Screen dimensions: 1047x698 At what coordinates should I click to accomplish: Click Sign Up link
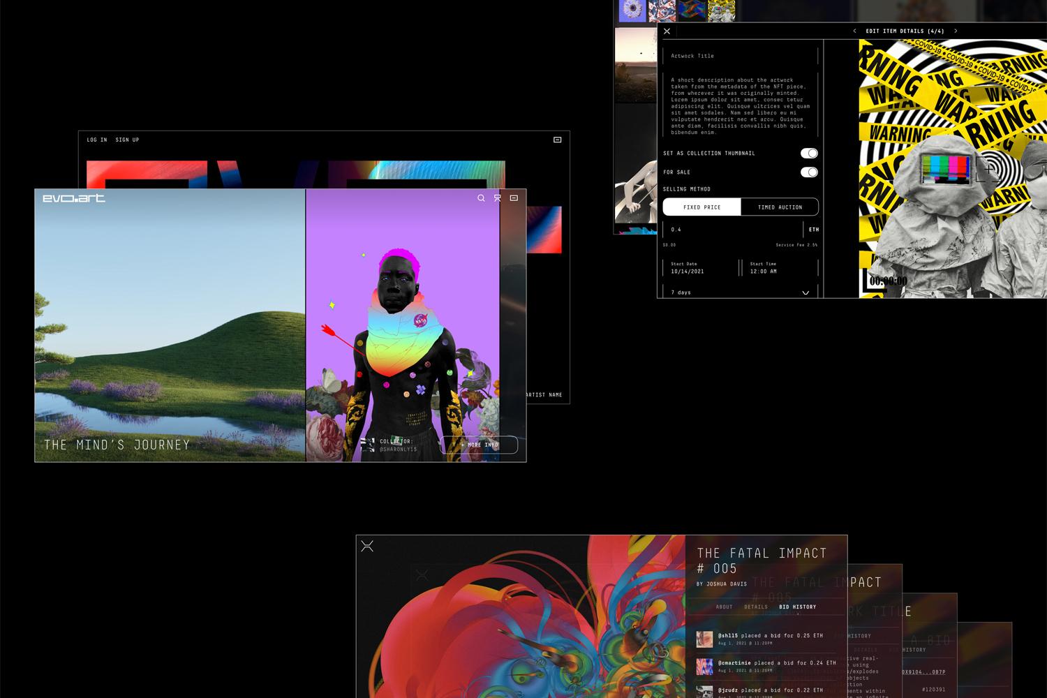[127, 140]
